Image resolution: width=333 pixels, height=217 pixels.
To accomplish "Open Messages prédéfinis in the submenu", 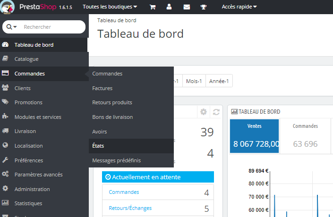I will click(131, 160).
